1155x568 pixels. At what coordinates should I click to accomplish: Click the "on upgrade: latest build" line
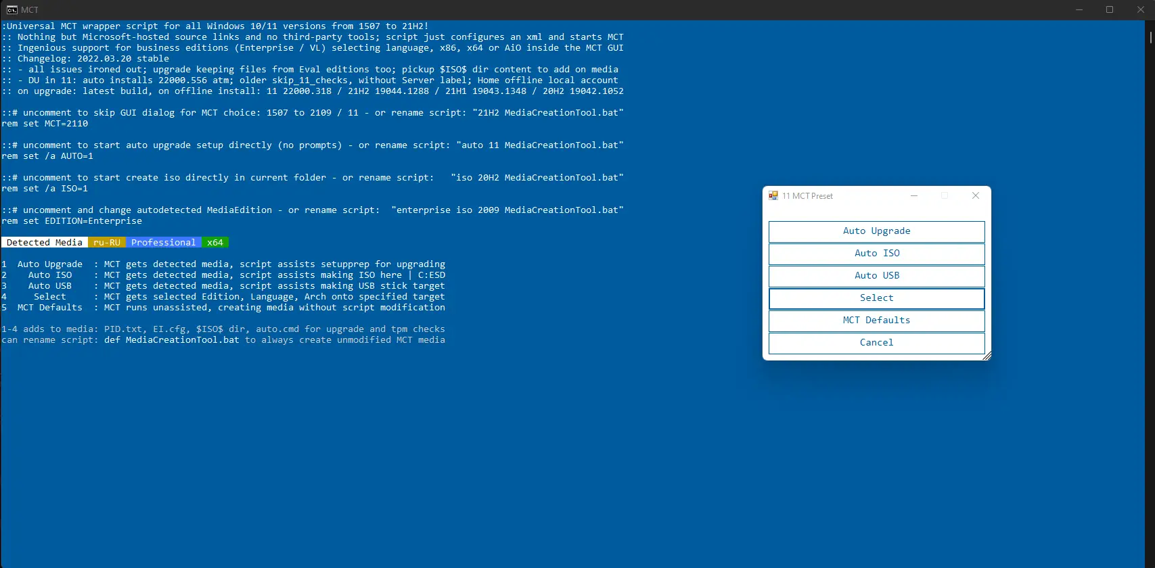[313, 91]
